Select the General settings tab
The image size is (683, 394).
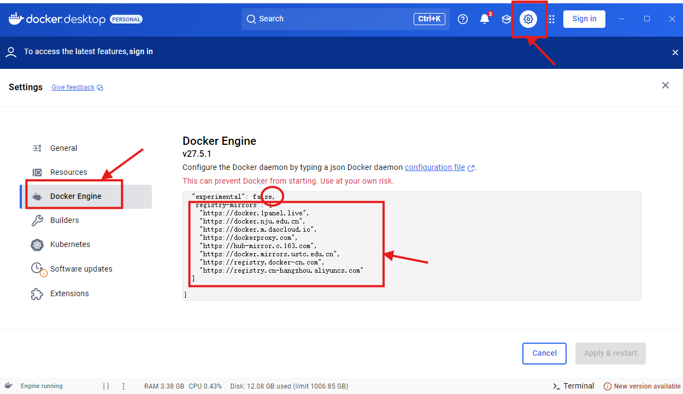pyautogui.click(x=86, y=148)
